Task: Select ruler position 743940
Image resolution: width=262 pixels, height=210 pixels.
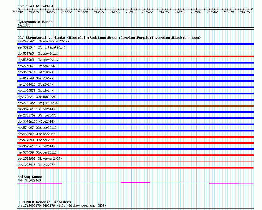Action: (180, 12)
